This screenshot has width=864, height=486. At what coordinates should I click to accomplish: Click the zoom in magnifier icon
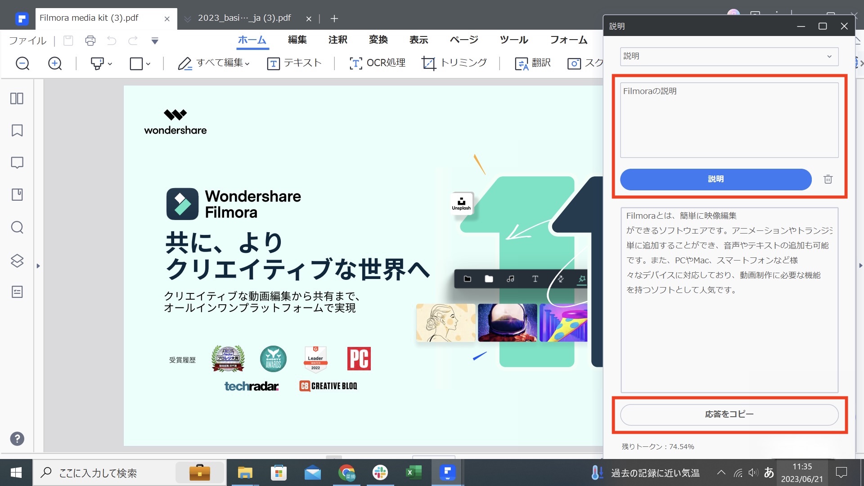point(55,63)
